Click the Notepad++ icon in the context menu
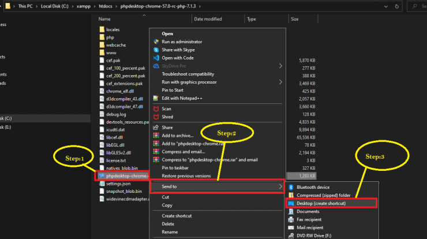This screenshot has width=427, height=239. tap(156, 98)
